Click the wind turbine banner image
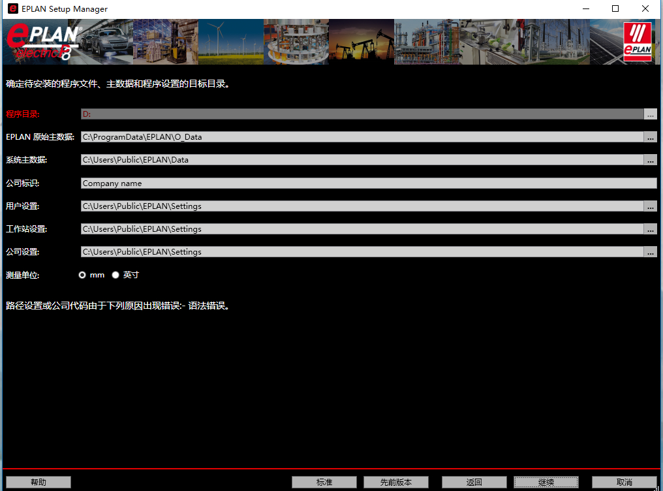This screenshot has height=491, width=663. (x=231, y=42)
